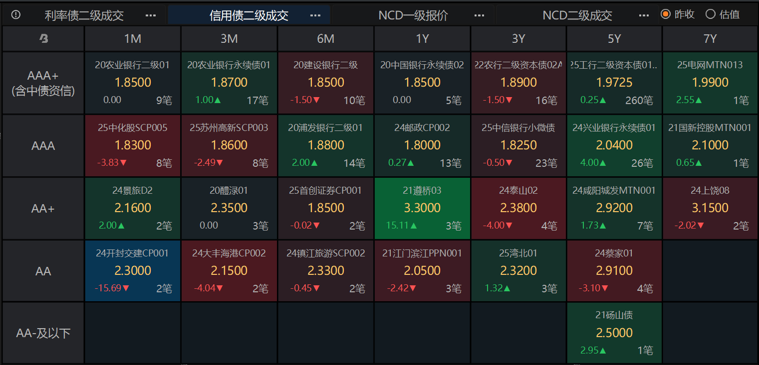Screen dimensions: 759x365
Task: Select the 20农业银行二级01 cell
Action: pos(132,83)
